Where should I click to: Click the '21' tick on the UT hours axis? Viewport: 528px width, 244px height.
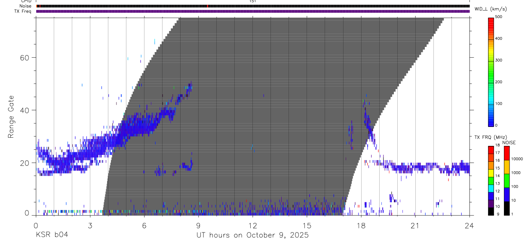[415, 225]
